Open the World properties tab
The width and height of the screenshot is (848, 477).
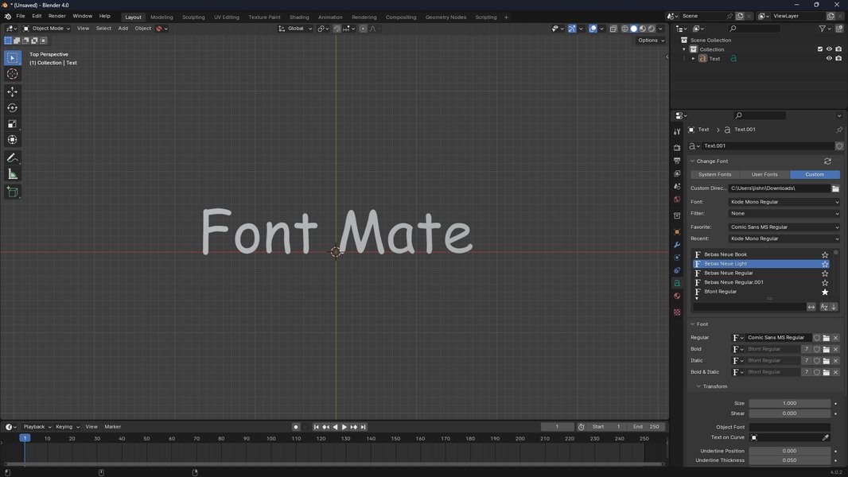click(x=677, y=200)
